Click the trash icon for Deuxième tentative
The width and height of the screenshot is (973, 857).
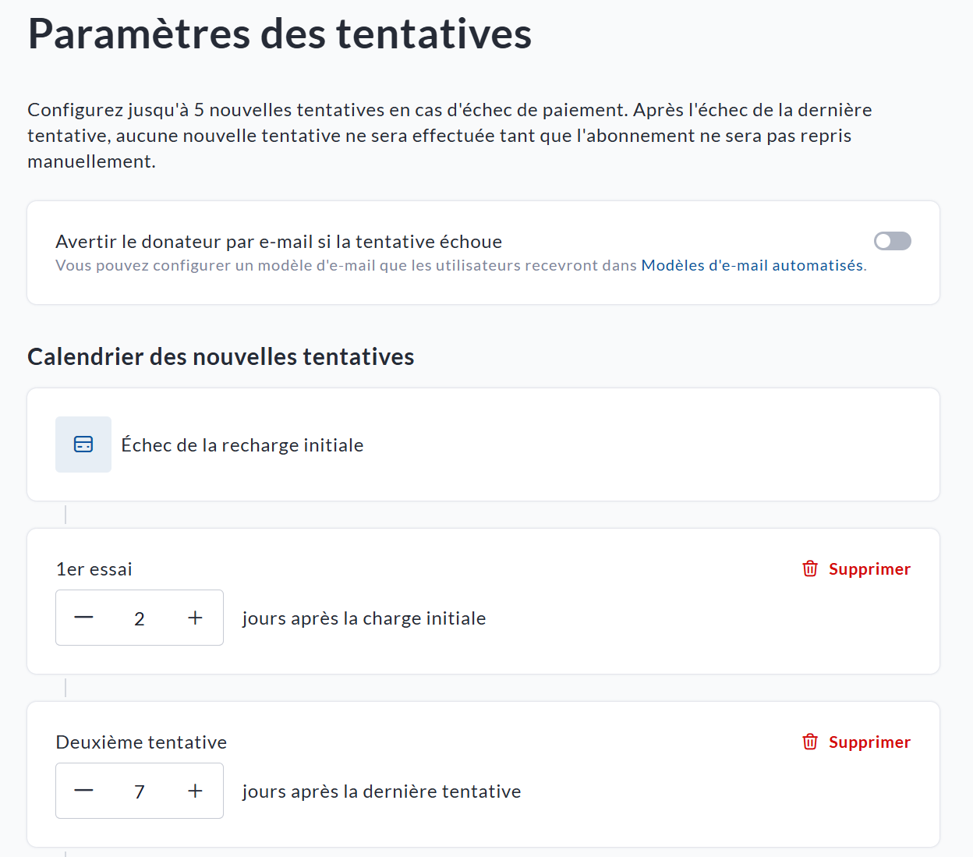point(810,742)
